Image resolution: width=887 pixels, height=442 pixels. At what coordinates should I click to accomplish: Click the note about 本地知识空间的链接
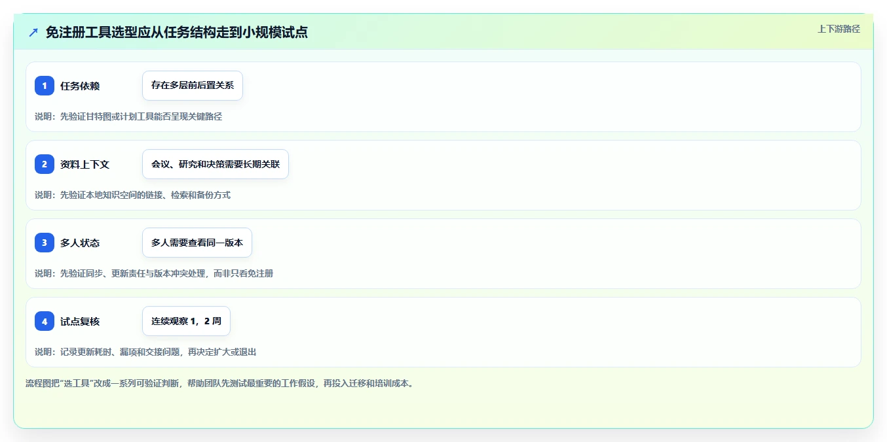132,195
